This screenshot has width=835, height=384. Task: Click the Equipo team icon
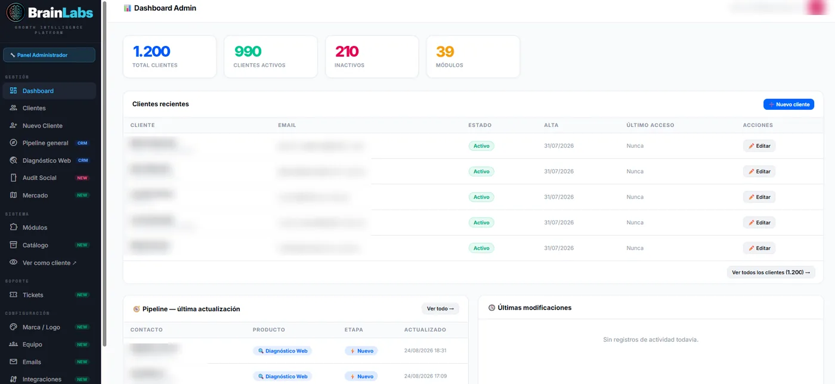(13, 344)
